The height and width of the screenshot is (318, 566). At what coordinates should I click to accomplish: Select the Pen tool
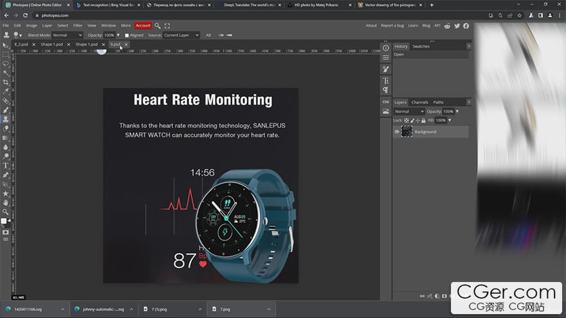point(5,175)
